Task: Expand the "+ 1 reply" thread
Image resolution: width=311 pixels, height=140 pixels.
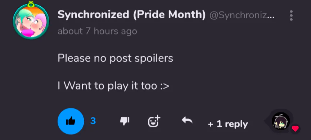Action: click(x=228, y=124)
